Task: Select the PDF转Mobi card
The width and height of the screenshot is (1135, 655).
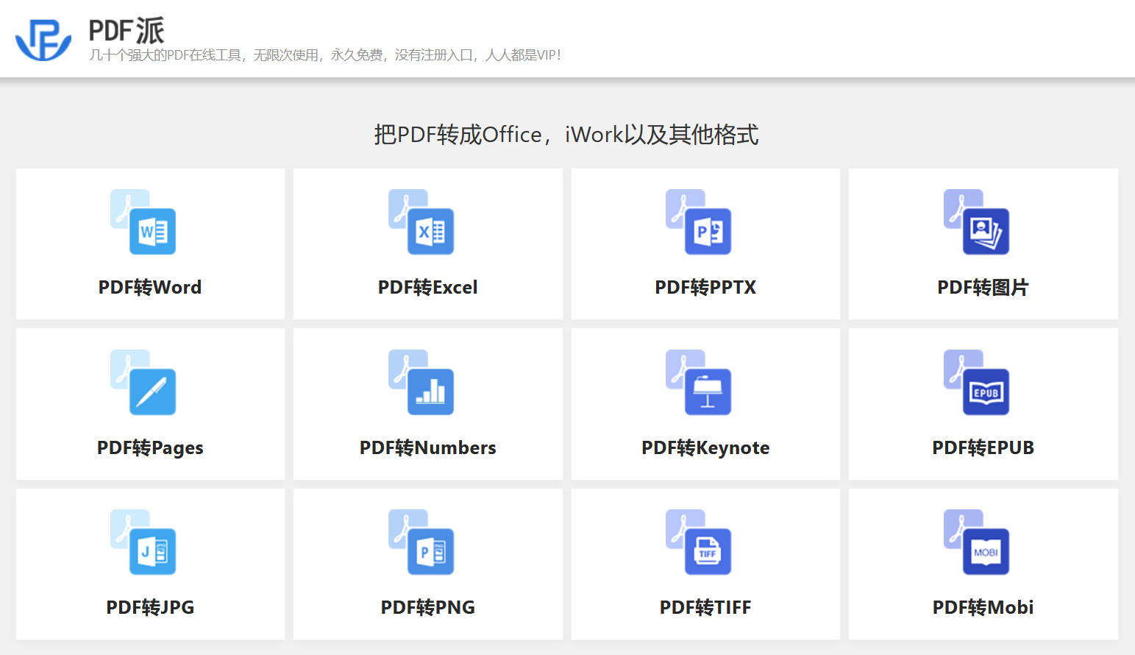Action: [x=983, y=564]
